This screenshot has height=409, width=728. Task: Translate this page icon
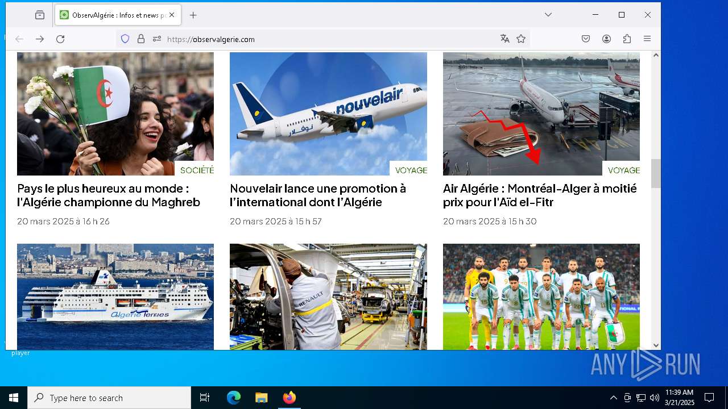504,39
